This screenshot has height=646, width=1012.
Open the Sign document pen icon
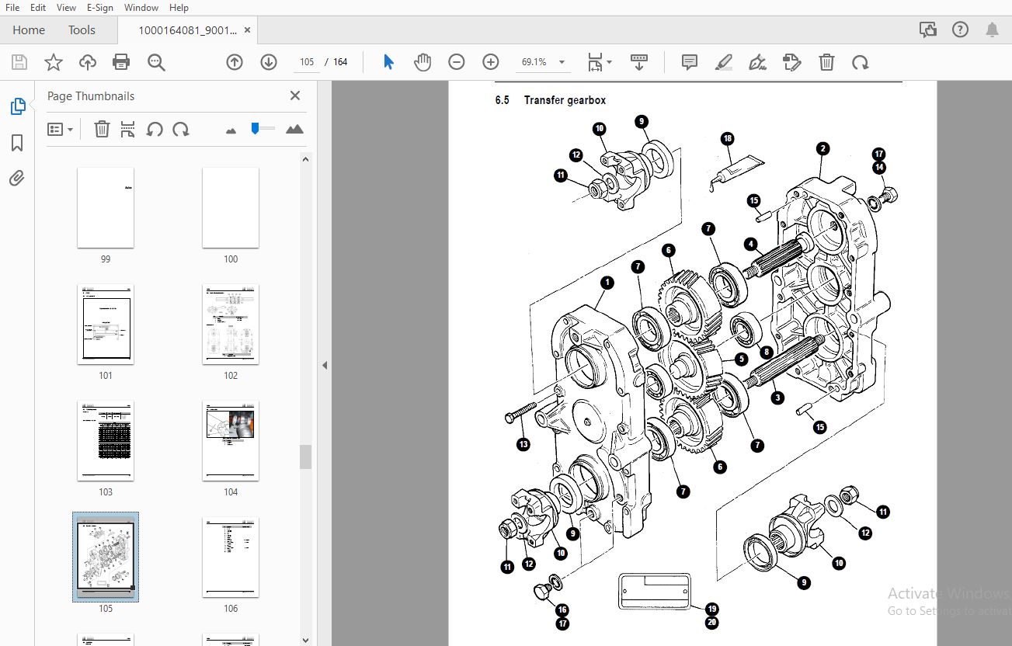758,62
